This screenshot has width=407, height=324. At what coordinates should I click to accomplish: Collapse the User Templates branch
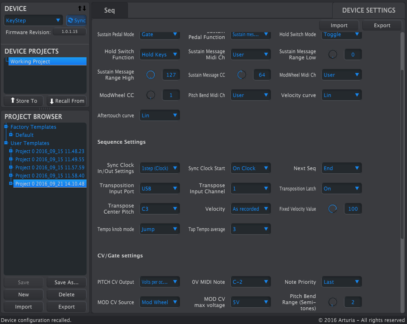pyautogui.click(x=5, y=143)
